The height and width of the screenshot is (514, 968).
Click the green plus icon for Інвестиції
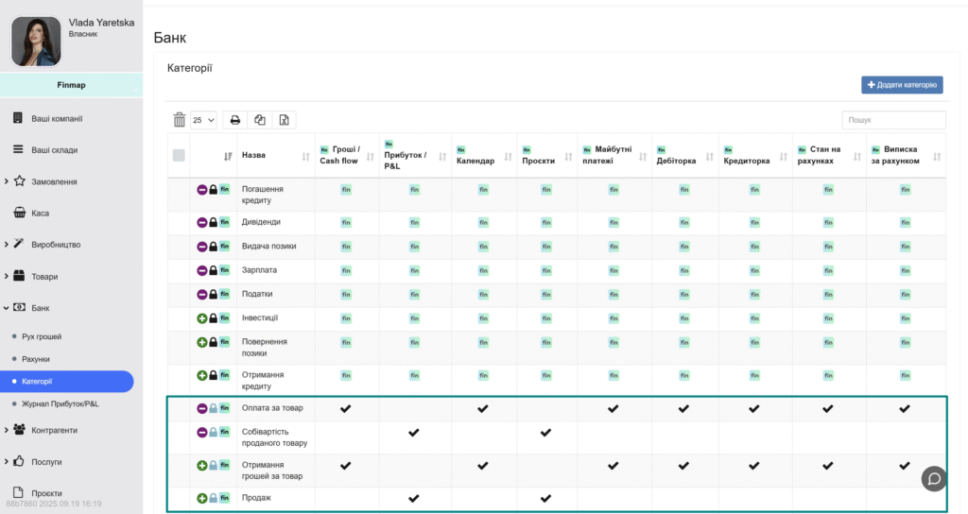point(202,318)
